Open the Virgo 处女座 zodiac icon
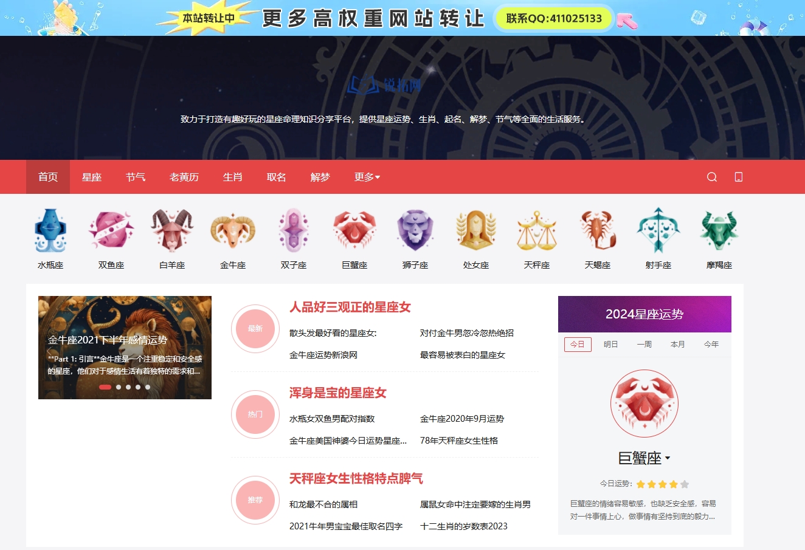Image resolution: width=805 pixels, height=550 pixels. point(476,230)
